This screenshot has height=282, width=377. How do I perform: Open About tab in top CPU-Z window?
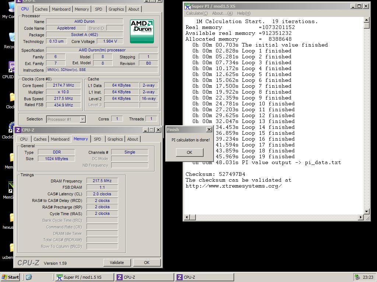pyautogui.click(x=134, y=9)
